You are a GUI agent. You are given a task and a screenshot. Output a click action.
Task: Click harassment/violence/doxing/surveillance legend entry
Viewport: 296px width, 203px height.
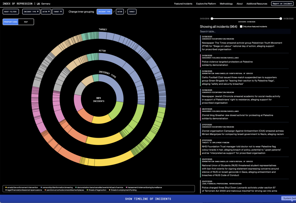tap(144, 187)
